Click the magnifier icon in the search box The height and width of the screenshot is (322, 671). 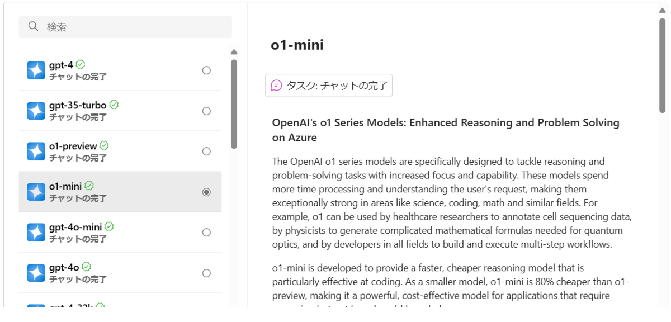[x=34, y=26]
